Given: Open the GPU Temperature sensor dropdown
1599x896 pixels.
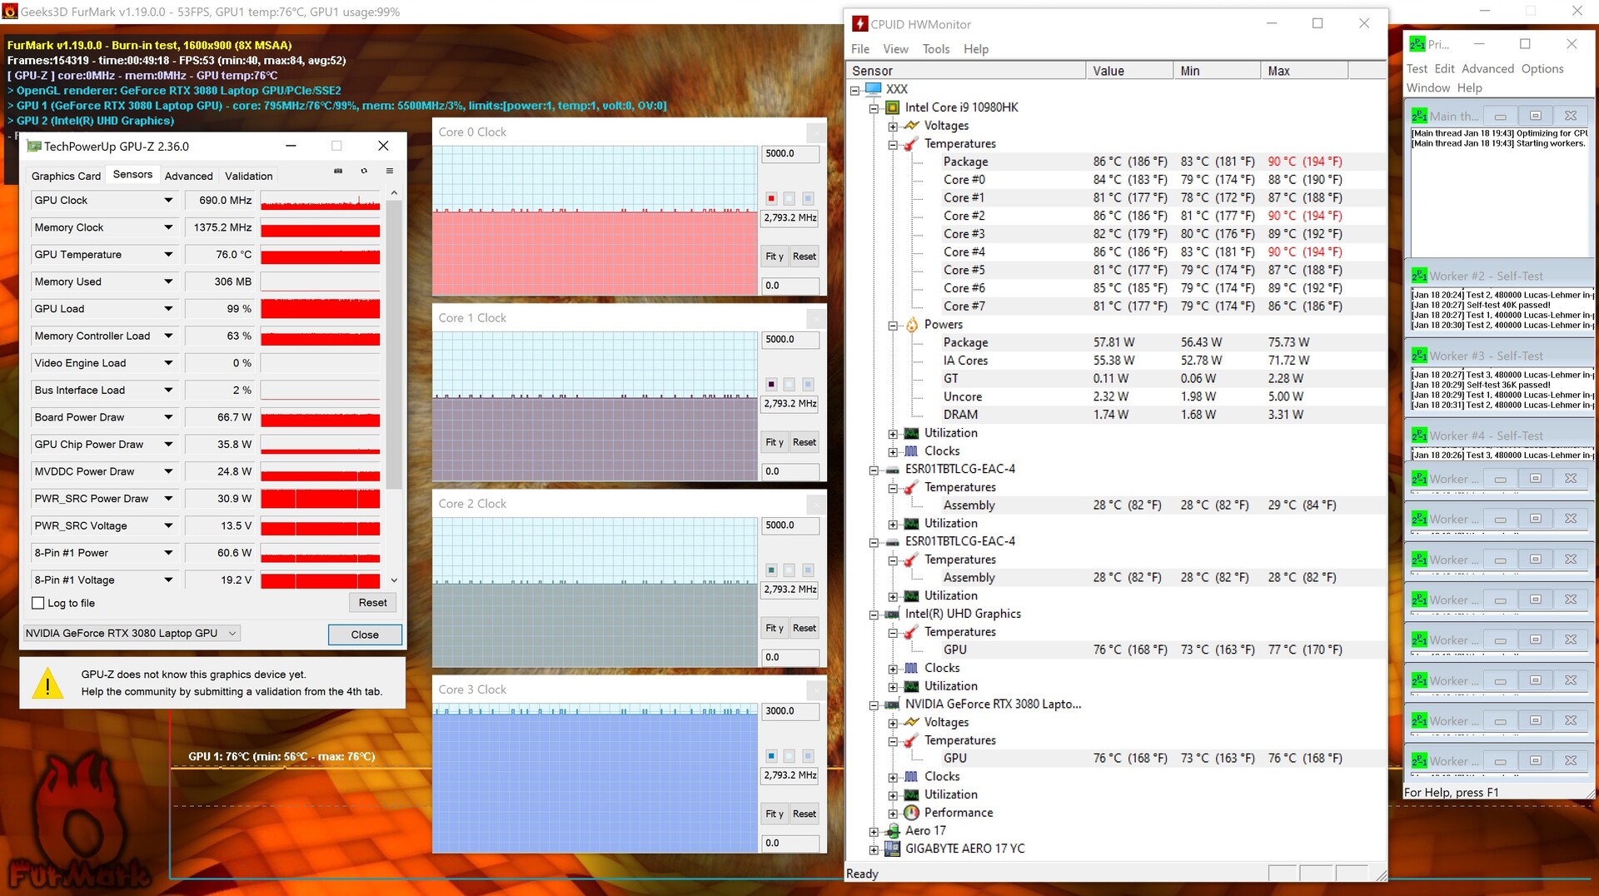Looking at the screenshot, I should click(168, 255).
